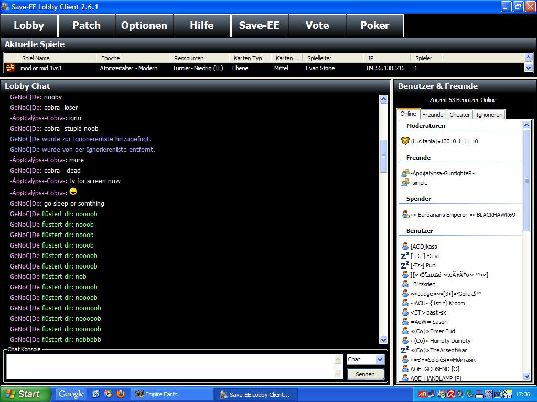537x402 pixels.
Task: Click the smiley emoticon in the lobby chat
Action: coord(73,192)
